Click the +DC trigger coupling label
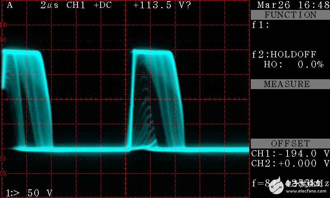 pyautogui.click(x=103, y=5)
